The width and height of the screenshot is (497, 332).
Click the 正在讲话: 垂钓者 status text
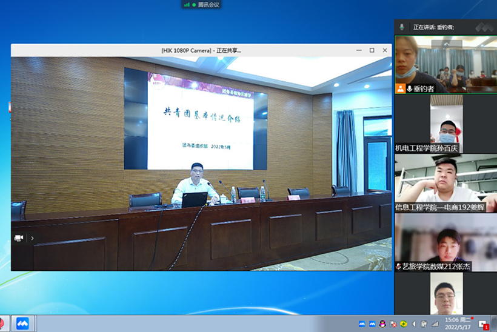click(433, 27)
